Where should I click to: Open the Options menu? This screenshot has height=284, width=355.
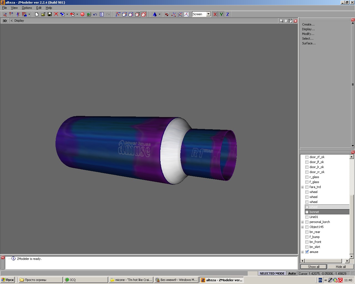[27, 8]
